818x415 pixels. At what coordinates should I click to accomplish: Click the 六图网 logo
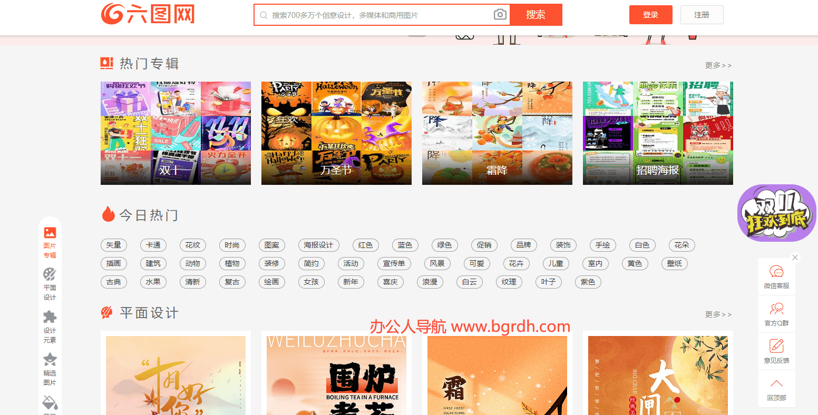click(148, 14)
